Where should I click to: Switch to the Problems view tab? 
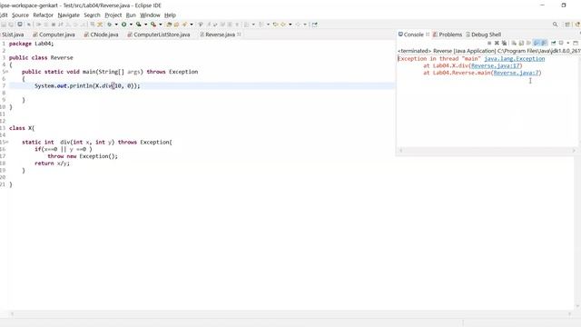click(x=448, y=35)
